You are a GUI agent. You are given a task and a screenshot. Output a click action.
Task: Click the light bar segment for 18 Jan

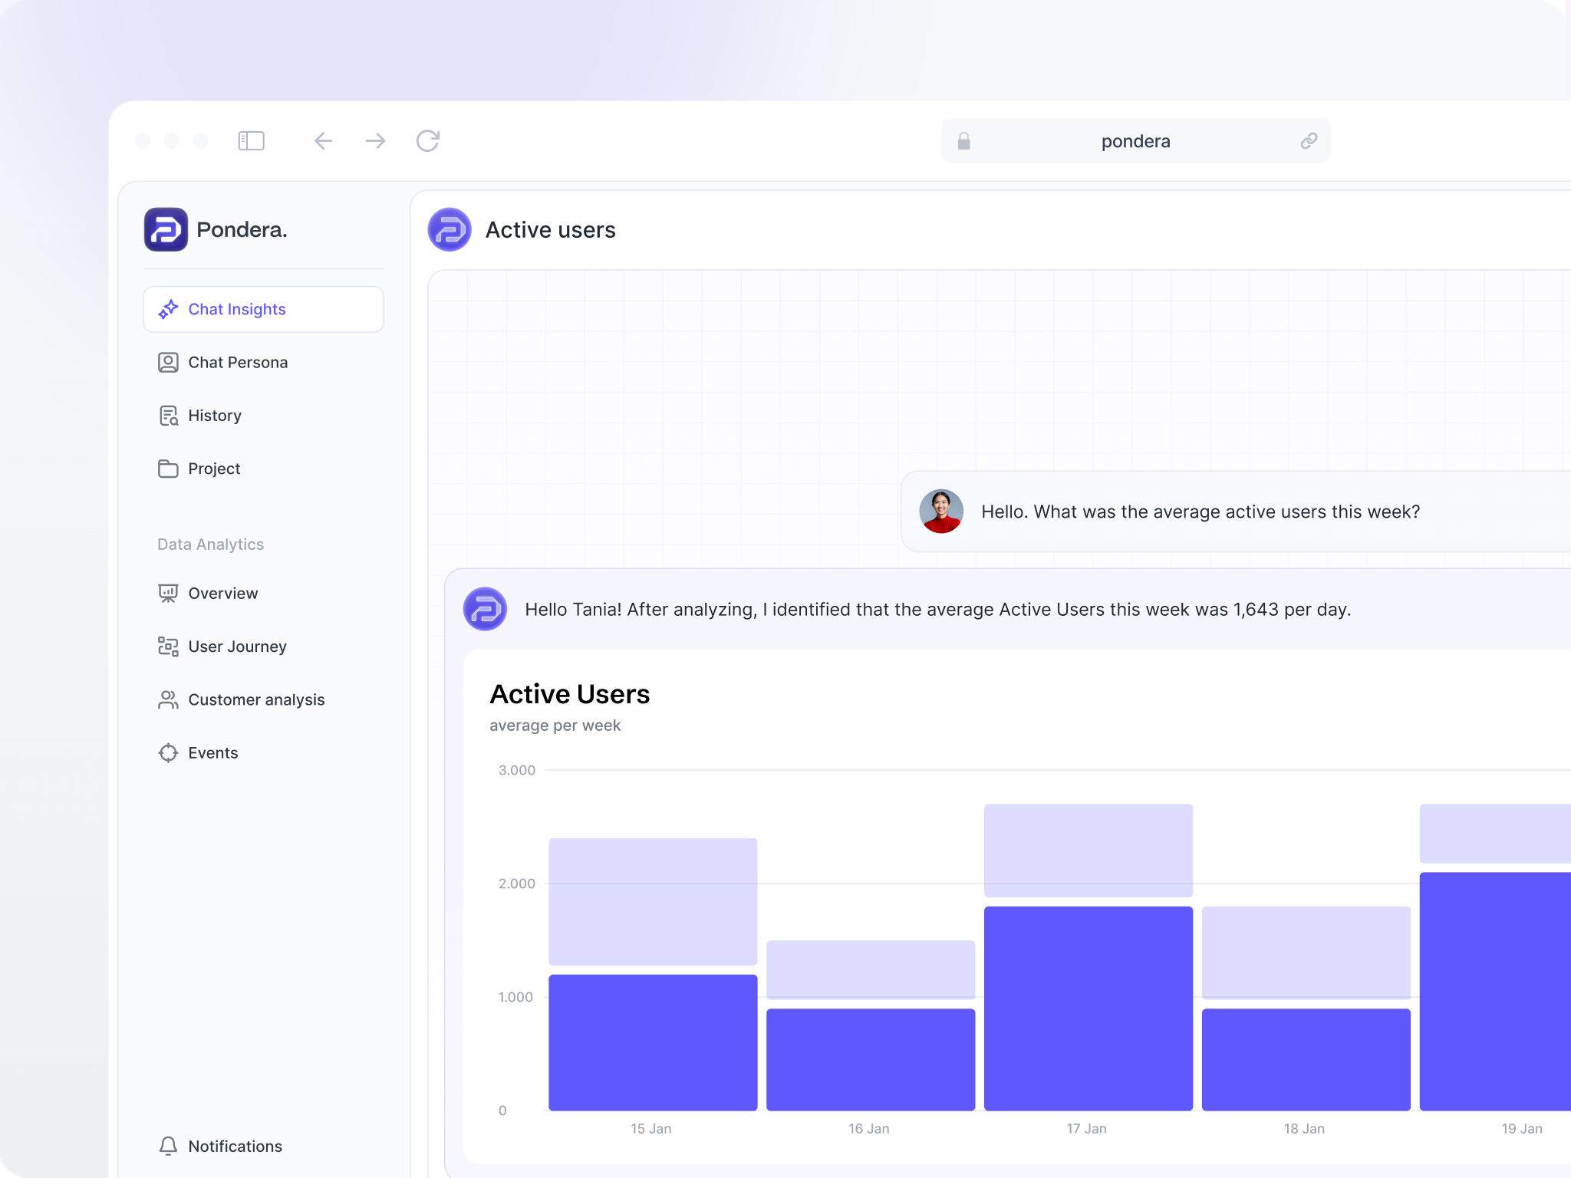(x=1306, y=953)
